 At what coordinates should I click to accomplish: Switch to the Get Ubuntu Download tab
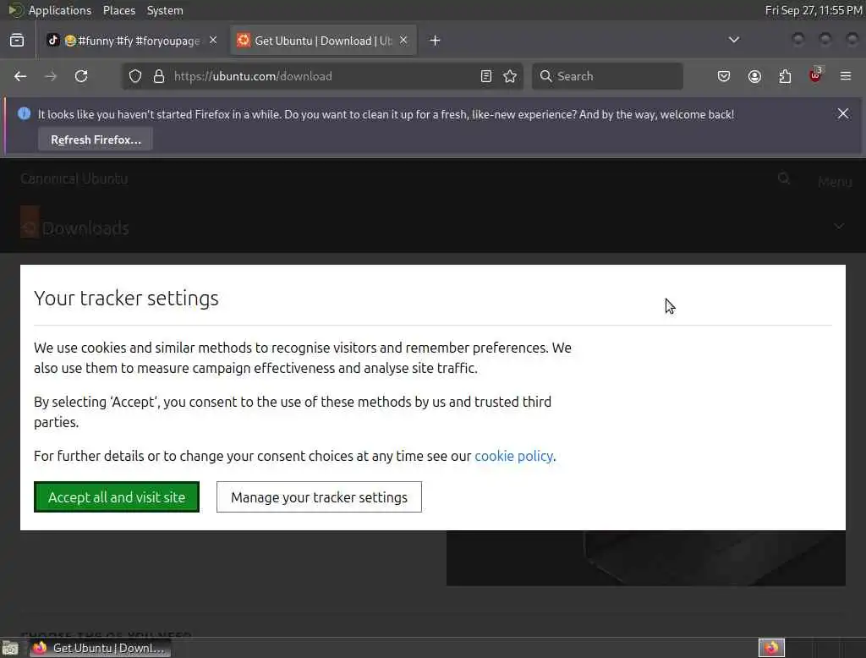tap(324, 41)
